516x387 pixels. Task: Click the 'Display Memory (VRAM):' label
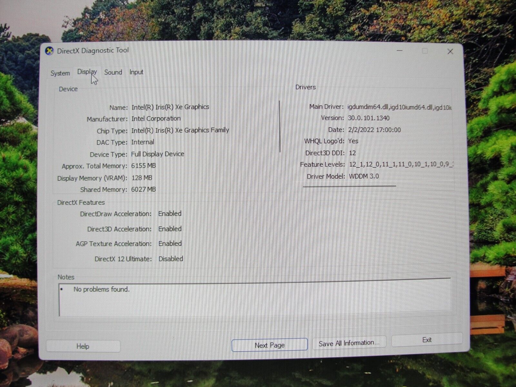[x=92, y=178]
